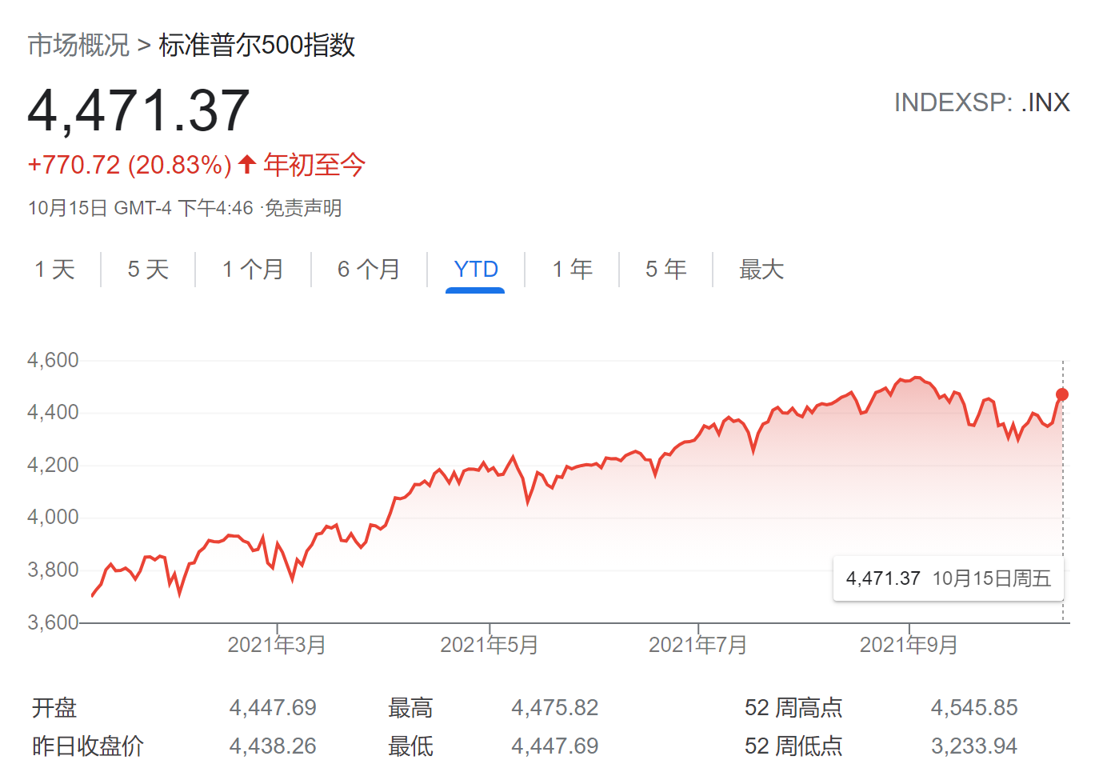Image resolution: width=1111 pixels, height=780 pixels.
Task: Choose the 6 个月 range tab
Action: coord(369,270)
